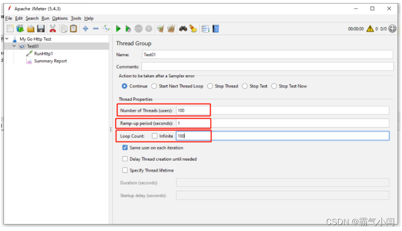Click the Toggle enable/disable icon
Screen dimensions: 402x231
[106, 29]
